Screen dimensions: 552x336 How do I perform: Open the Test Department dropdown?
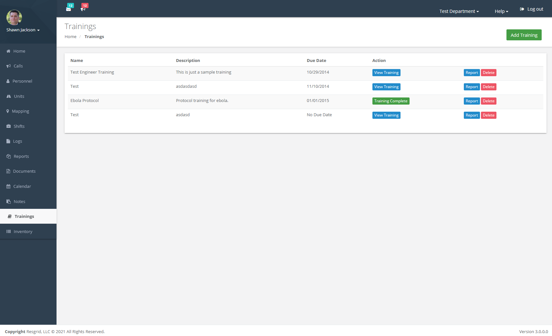459,11
